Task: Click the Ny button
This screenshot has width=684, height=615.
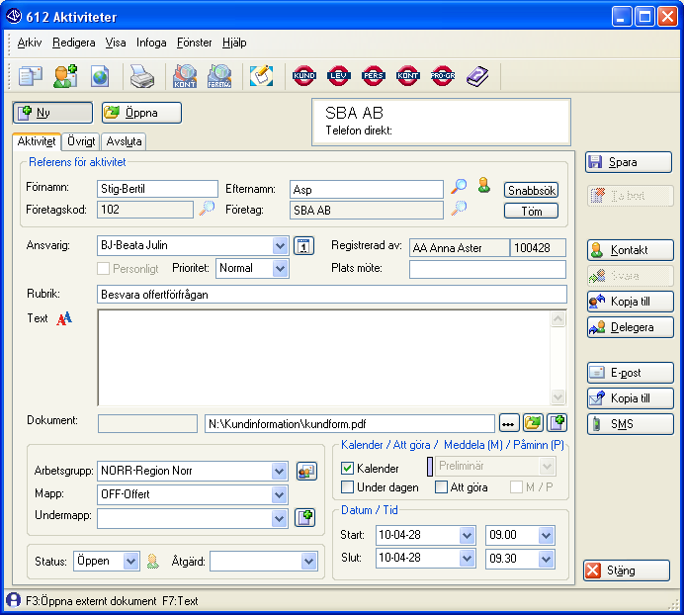Action: 52,113
